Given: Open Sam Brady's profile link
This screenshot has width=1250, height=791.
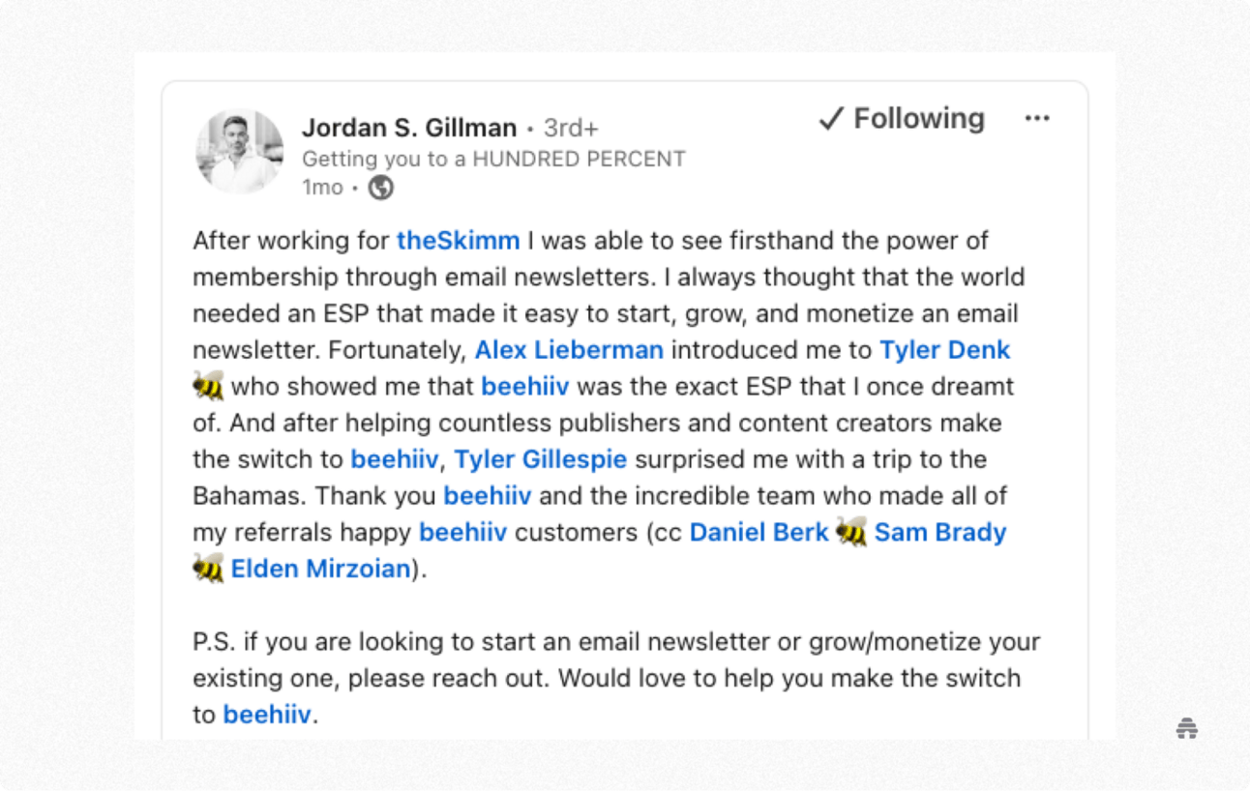Looking at the screenshot, I should (x=940, y=532).
